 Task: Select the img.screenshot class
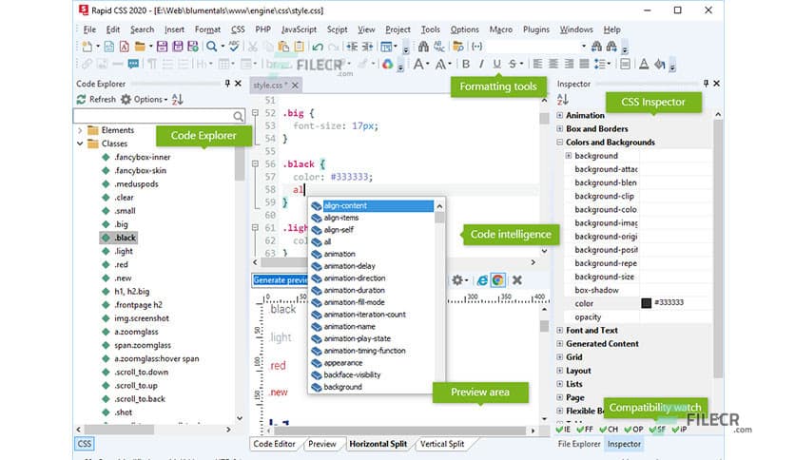click(142, 318)
